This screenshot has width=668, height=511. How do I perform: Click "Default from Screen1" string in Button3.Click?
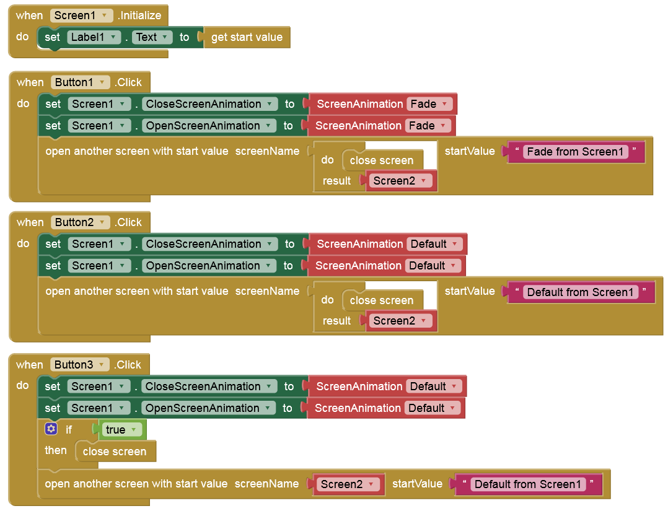tap(528, 484)
